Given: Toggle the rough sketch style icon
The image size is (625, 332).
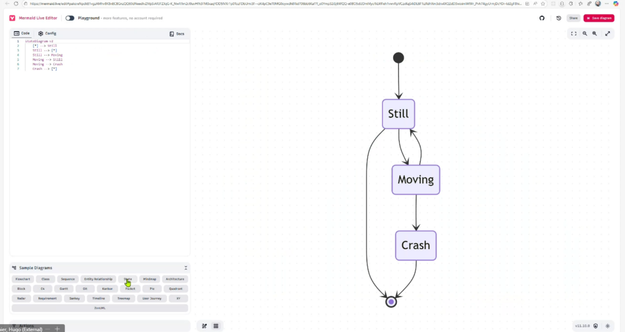Looking at the screenshot, I should pos(204,326).
